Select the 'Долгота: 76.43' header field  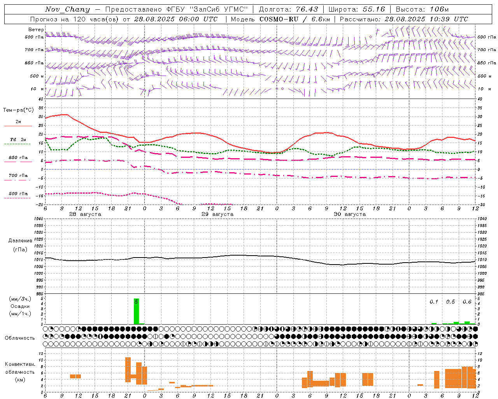pyautogui.click(x=288, y=9)
